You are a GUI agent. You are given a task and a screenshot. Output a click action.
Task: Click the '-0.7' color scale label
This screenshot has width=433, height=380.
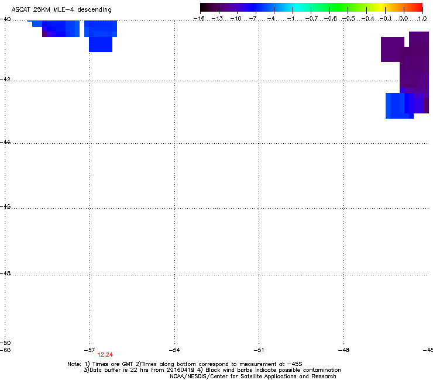pos(311,19)
